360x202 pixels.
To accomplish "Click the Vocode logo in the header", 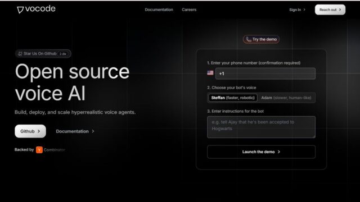I will (x=36, y=9).
